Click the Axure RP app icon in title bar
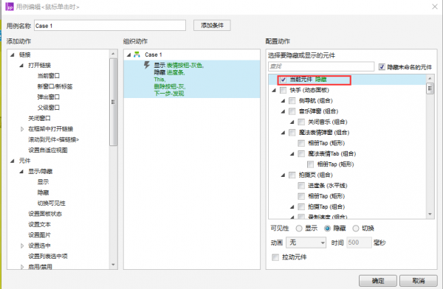The image size is (443, 289). point(10,7)
